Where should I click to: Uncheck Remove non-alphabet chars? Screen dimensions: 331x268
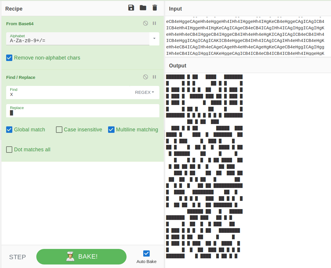[9, 58]
